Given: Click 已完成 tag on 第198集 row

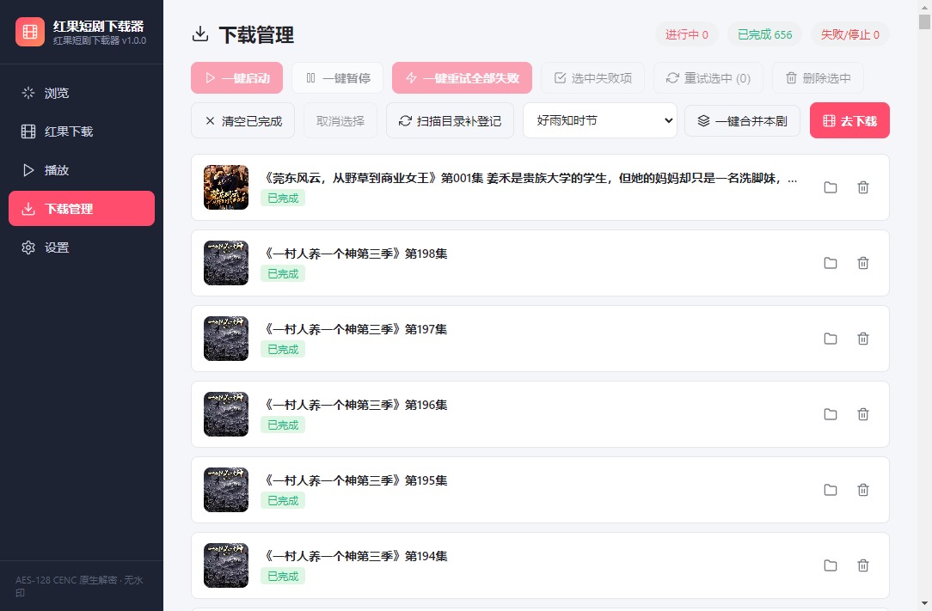Looking at the screenshot, I should [283, 273].
